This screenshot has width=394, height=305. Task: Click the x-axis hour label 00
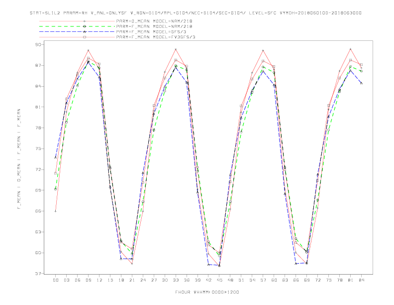56,280
